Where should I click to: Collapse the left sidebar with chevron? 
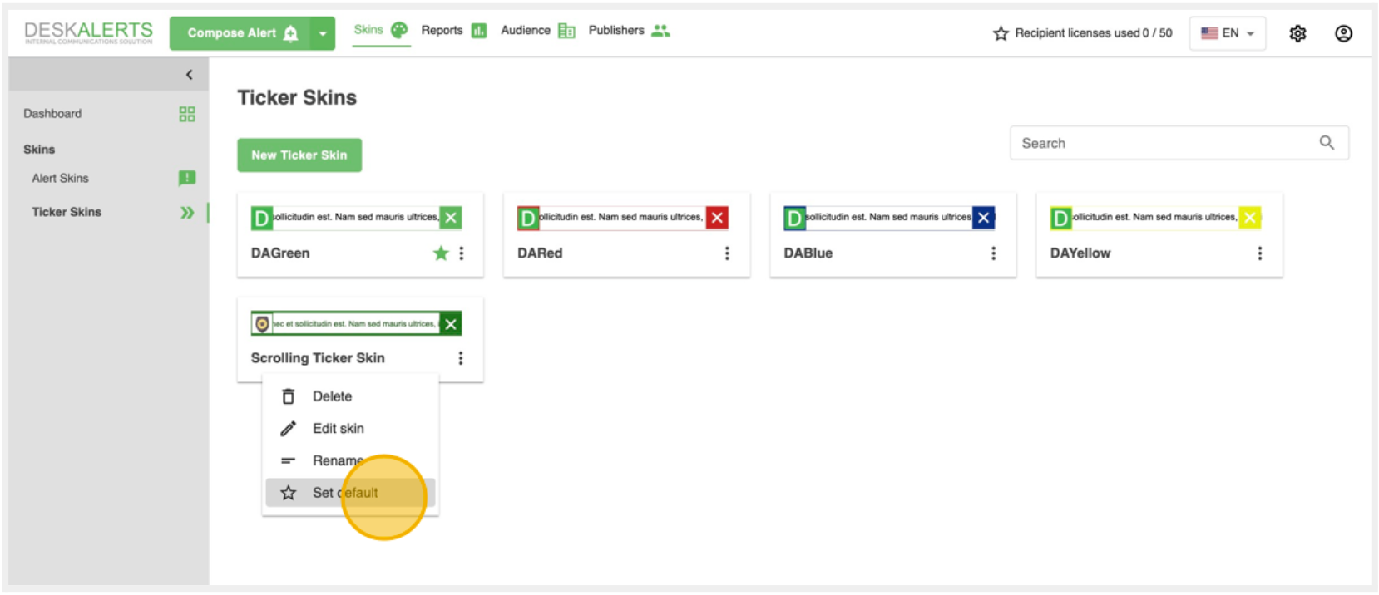click(x=190, y=75)
